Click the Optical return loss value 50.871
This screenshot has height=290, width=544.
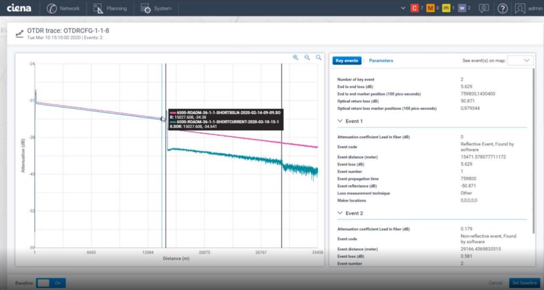pos(467,101)
